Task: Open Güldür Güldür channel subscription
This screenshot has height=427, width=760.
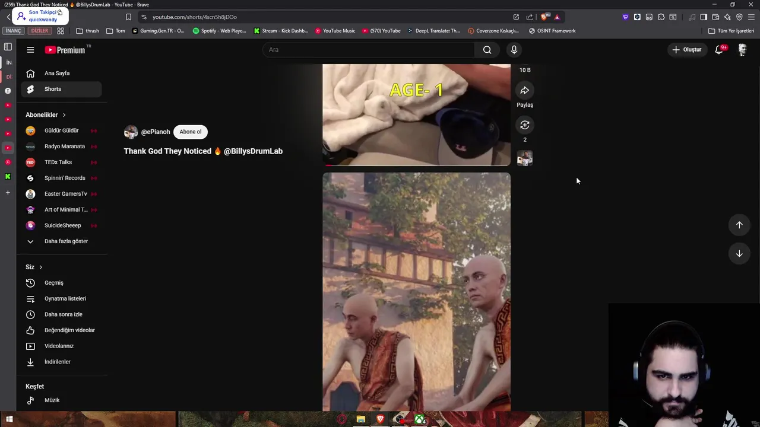Action: pyautogui.click(x=61, y=130)
